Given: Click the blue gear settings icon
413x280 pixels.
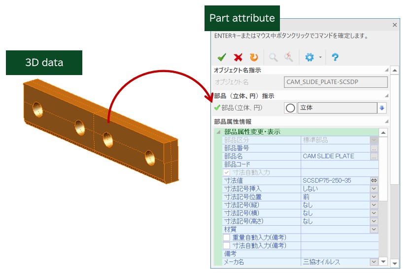Looking at the screenshot, I should [x=310, y=57].
